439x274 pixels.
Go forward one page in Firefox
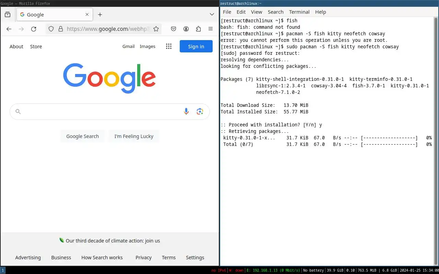coord(21,29)
